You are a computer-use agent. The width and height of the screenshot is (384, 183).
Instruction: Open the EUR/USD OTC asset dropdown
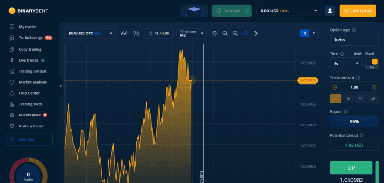(x=90, y=33)
